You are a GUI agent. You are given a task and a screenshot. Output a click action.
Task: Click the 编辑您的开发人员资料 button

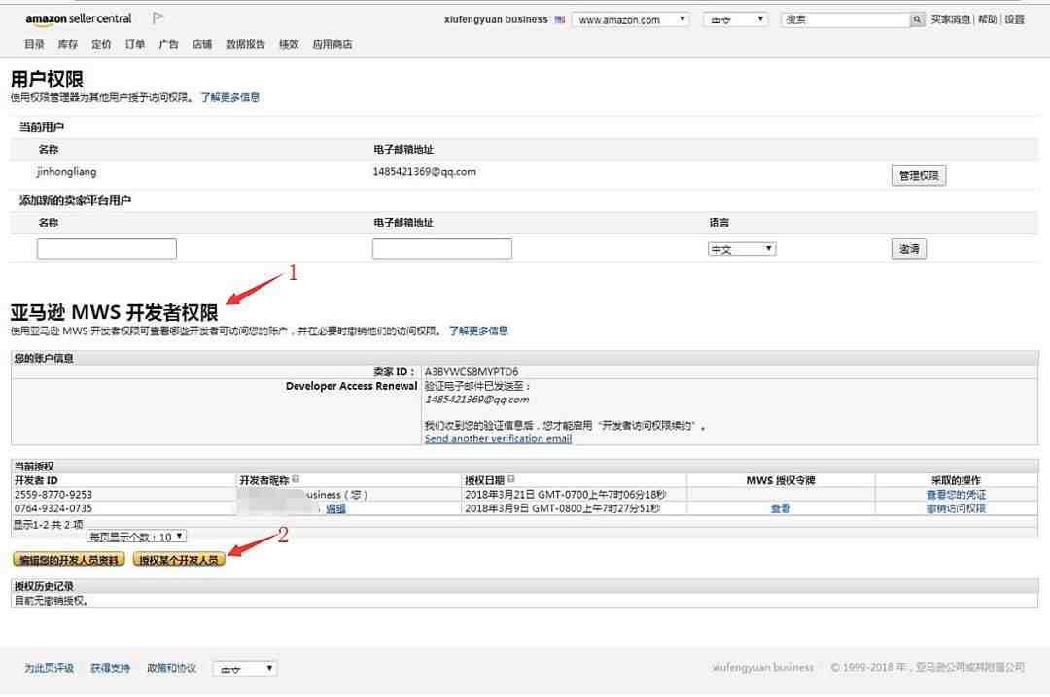[68, 559]
